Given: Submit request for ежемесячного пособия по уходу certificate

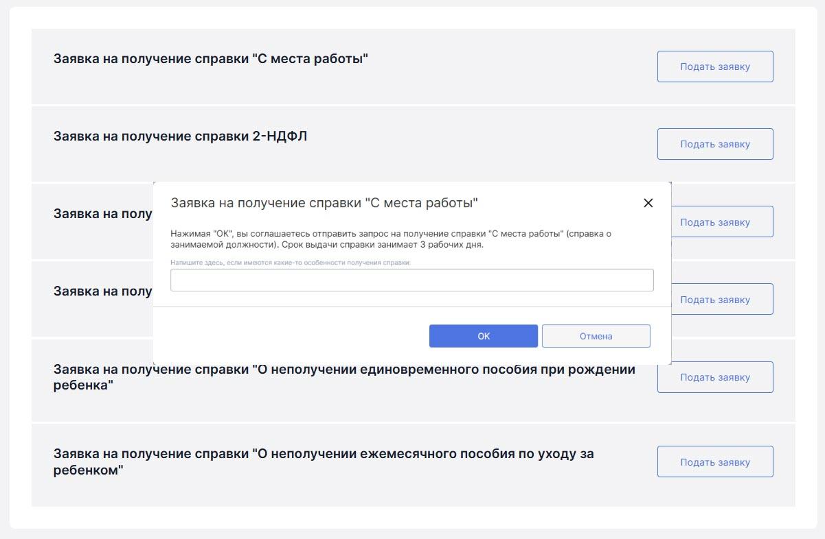Looking at the screenshot, I should point(714,462).
